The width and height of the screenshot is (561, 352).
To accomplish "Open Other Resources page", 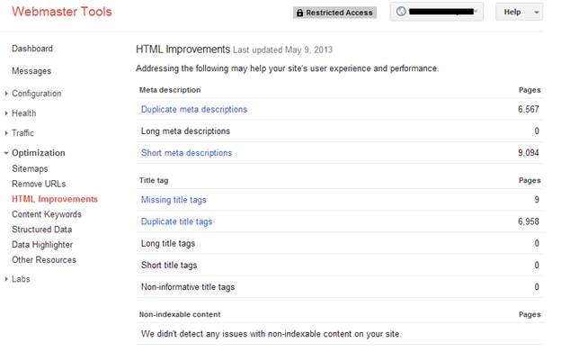I will point(44,259).
